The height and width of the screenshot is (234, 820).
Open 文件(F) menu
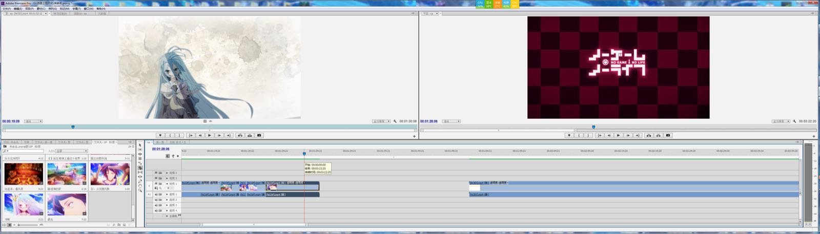pyautogui.click(x=7, y=9)
